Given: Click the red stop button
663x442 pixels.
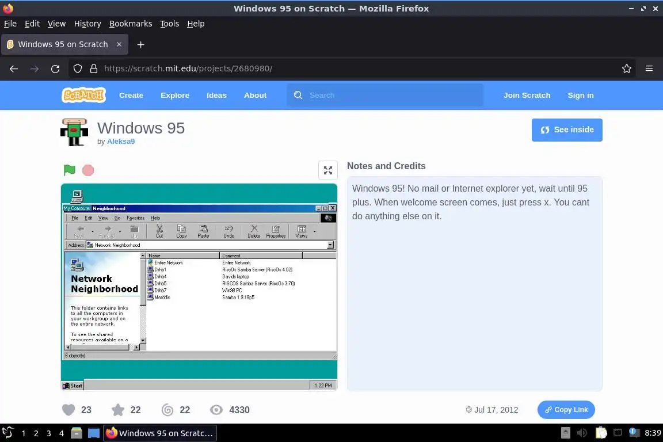Looking at the screenshot, I should (88, 170).
